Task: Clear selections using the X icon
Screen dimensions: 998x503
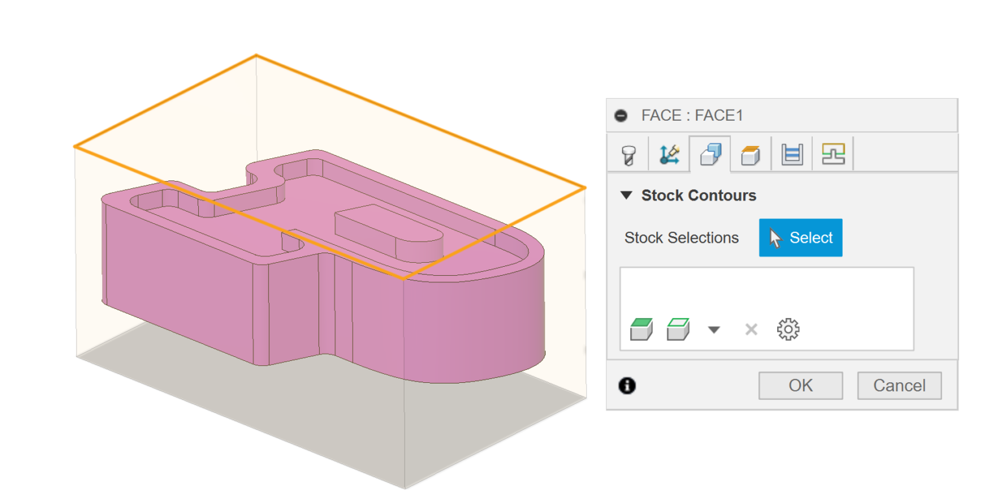Action: [x=751, y=329]
